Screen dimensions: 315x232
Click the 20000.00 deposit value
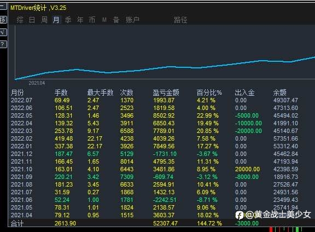247,169
